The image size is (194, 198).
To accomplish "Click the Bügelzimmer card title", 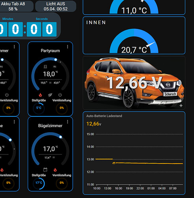I will (x=50, y=126).
